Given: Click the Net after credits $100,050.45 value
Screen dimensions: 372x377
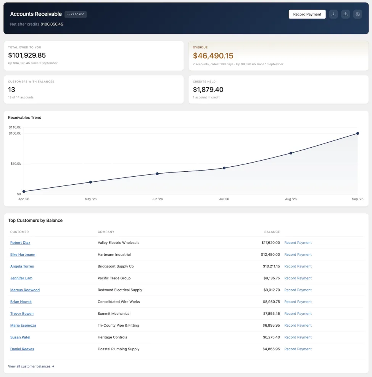Looking at the screenshot, I should (52, 24).
